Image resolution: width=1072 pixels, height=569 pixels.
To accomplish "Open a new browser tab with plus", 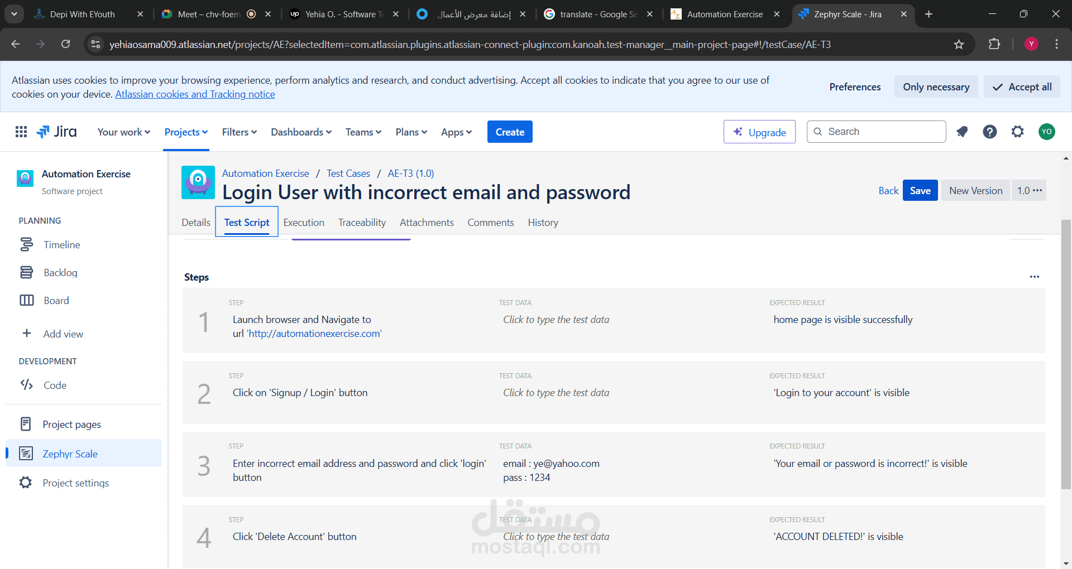I will click(929, 14).
